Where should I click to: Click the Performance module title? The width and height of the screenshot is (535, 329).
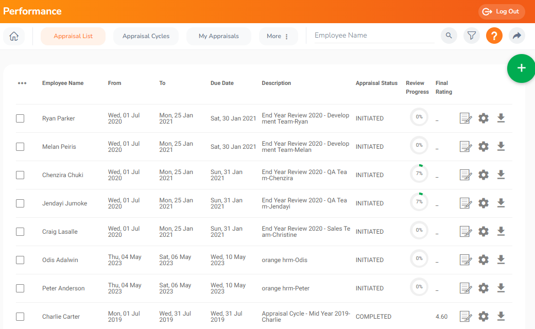pyautogui.click(x=32, y=11)
